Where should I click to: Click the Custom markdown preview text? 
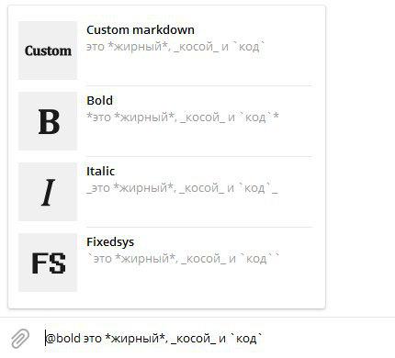tap(175, 47)
